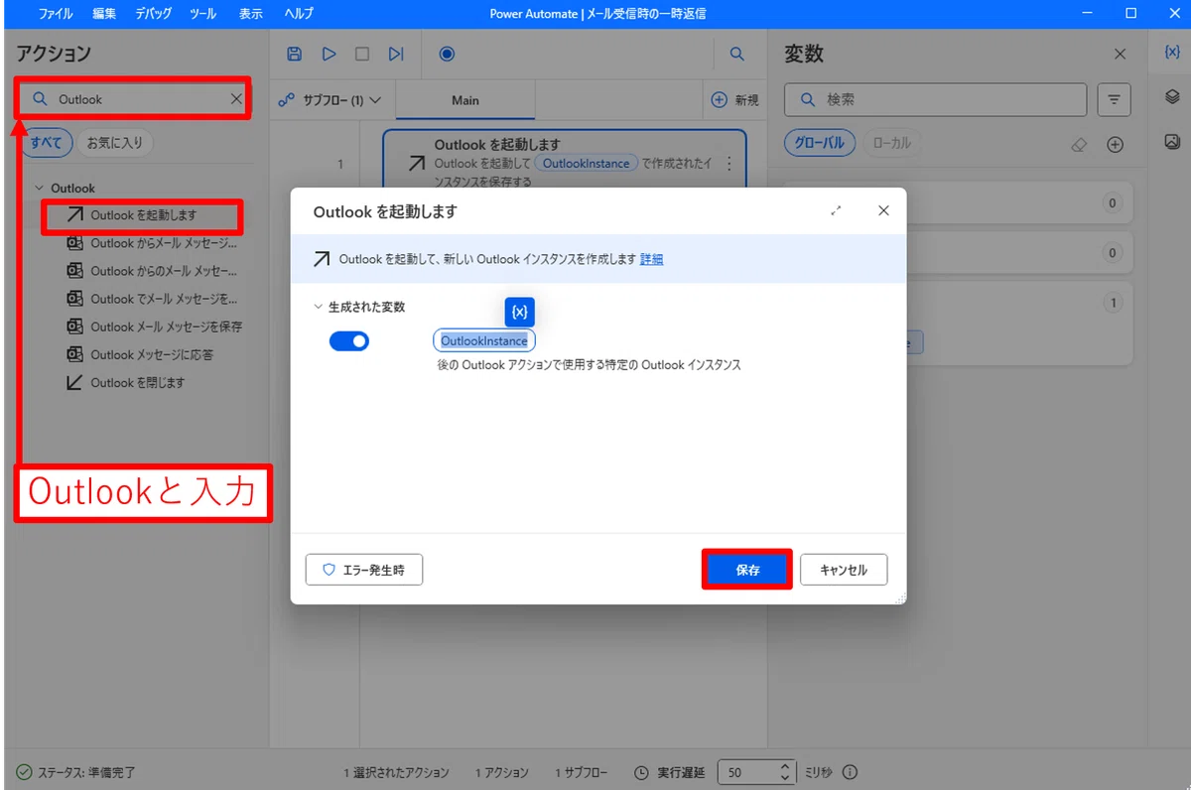Increase the run delay with the stepper arrow
Screen dimensions: 1191x790
pos(785,767)
